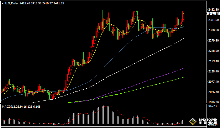Click the 2432.90 price axis label
Image resolution: width=220 pixels, height=128 pixels.
[213, 10]
